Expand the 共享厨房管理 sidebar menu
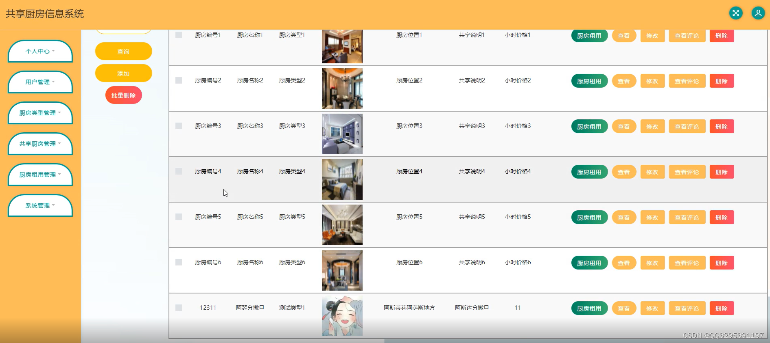Screen dimensions: 770x343 [40, 144]
